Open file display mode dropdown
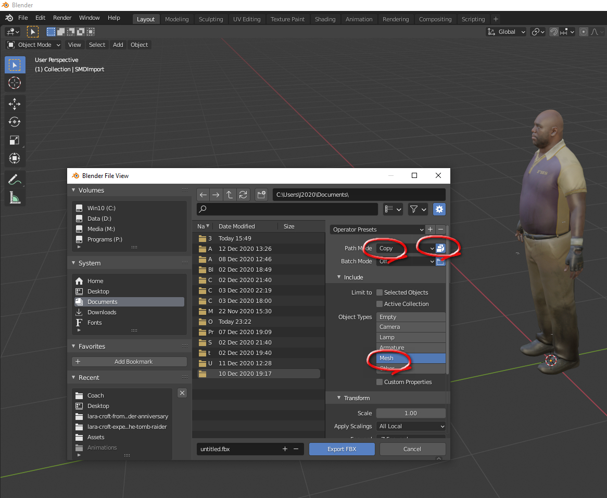Image resolution: width=607 pixels, height=498 pixels. pos(393,209)
